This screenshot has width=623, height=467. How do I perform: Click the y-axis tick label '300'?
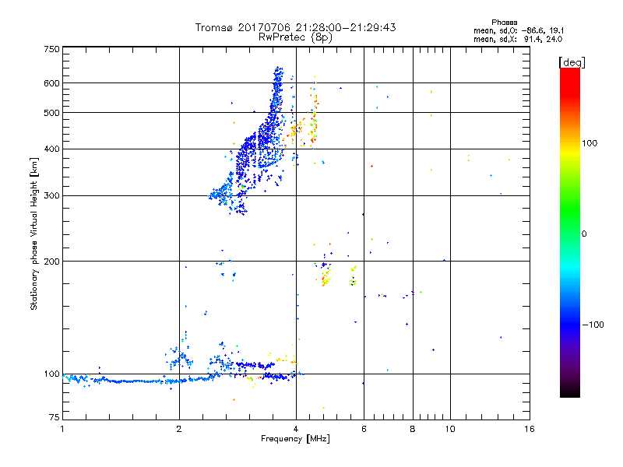(x=51, y=195)
